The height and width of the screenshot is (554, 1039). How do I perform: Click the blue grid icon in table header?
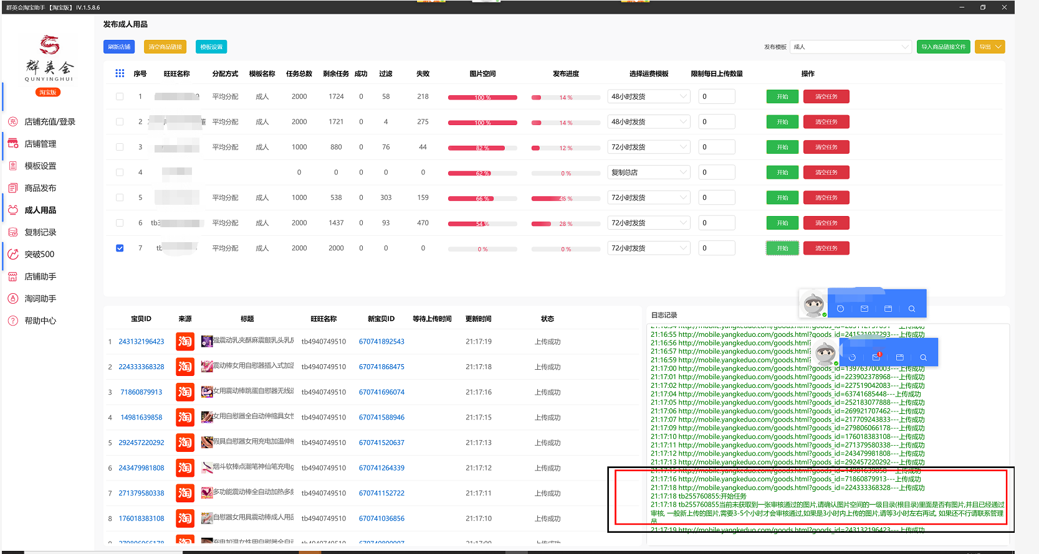point(120,73)
